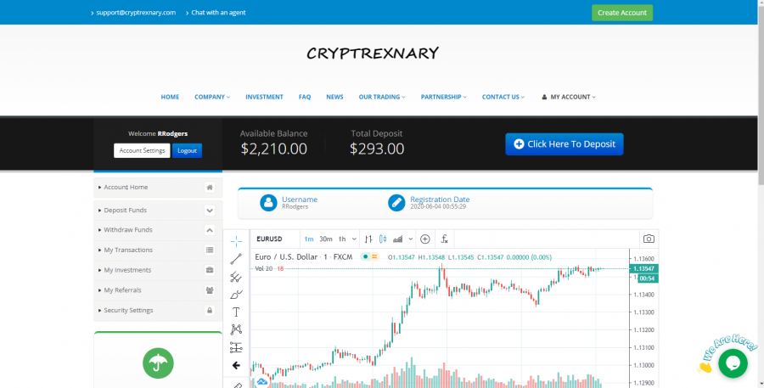
Task: Open Account Home in sidebar
Action: (x=158, y=187)
